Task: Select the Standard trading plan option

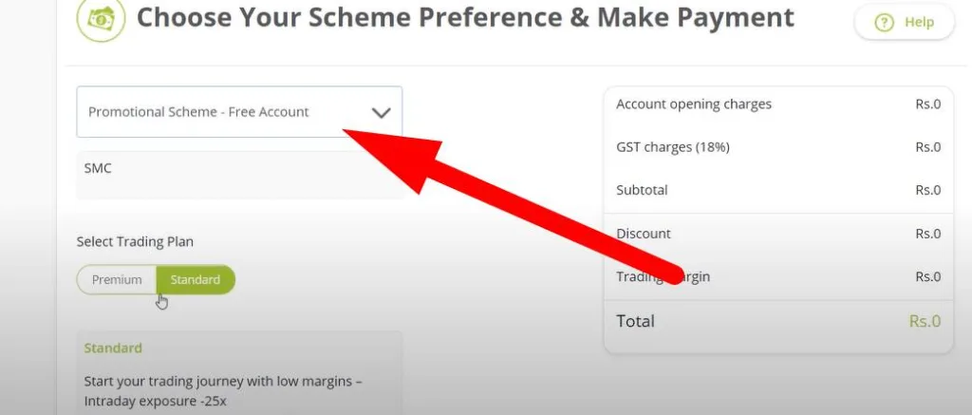Action: 196,280
